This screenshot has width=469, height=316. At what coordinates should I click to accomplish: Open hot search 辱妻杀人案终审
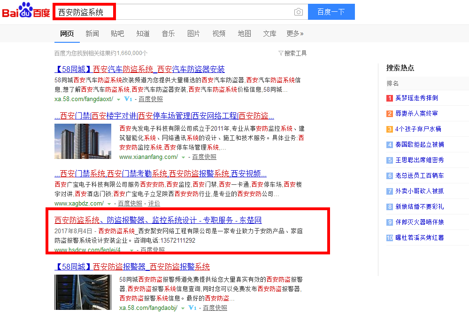[x=416, y=113]
